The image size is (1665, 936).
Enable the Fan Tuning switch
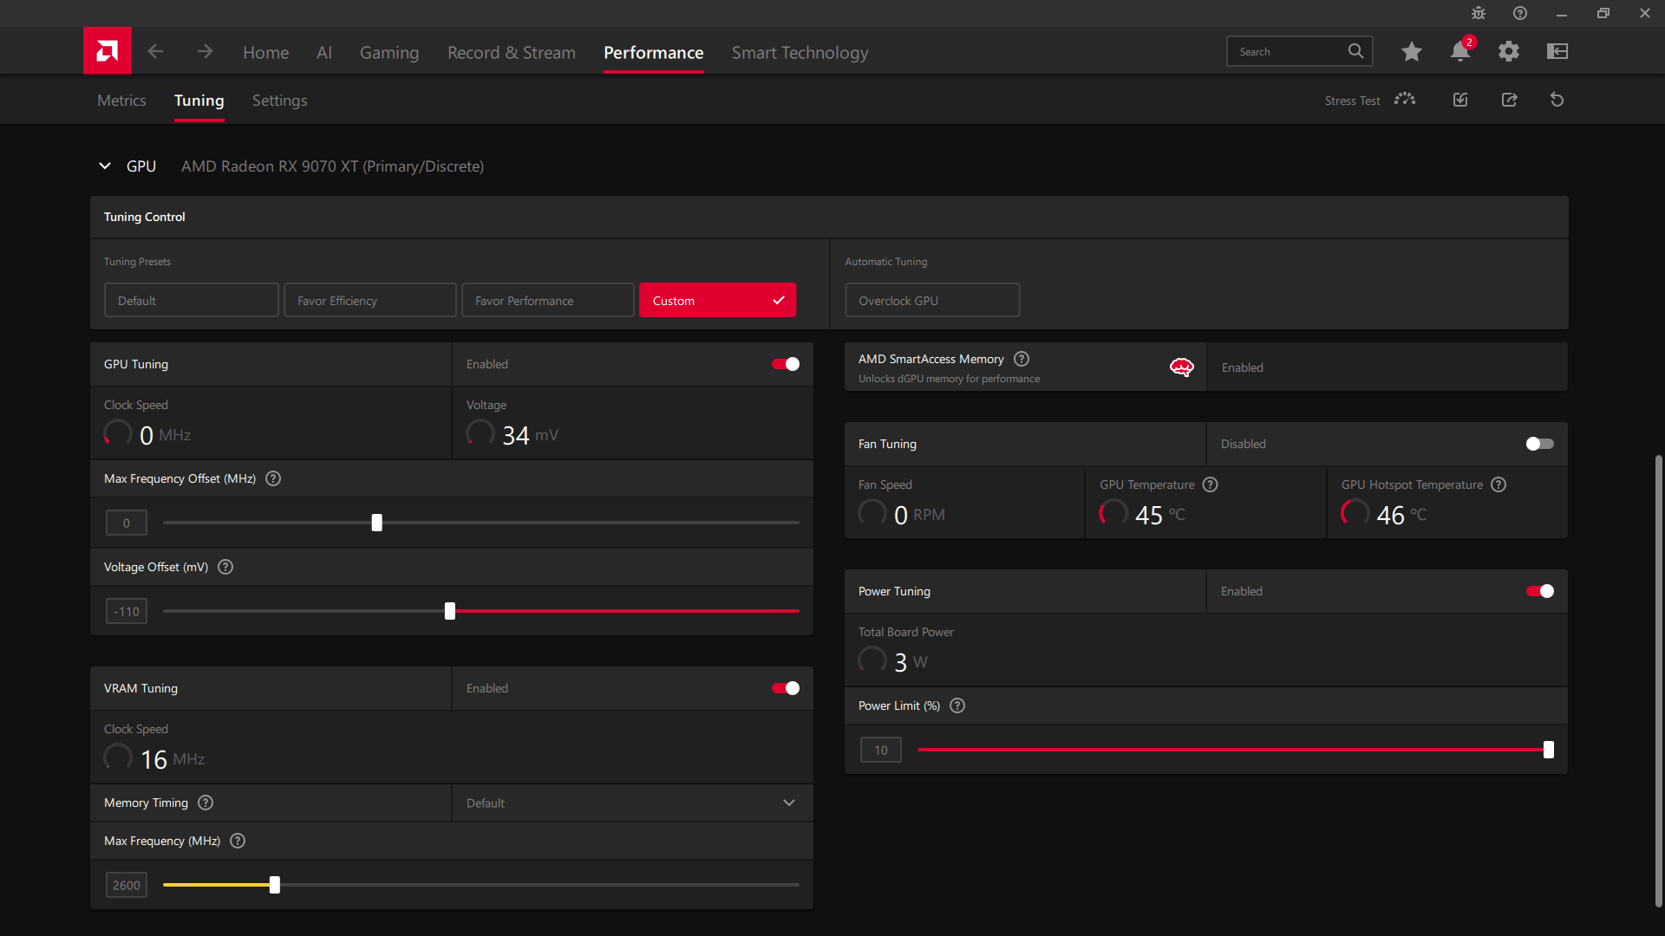1540,444
